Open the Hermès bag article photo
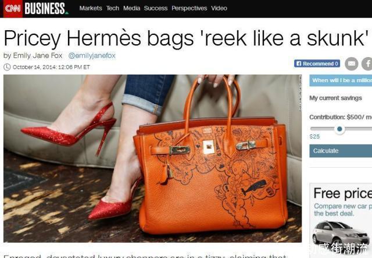 click(x=152, y=158)
